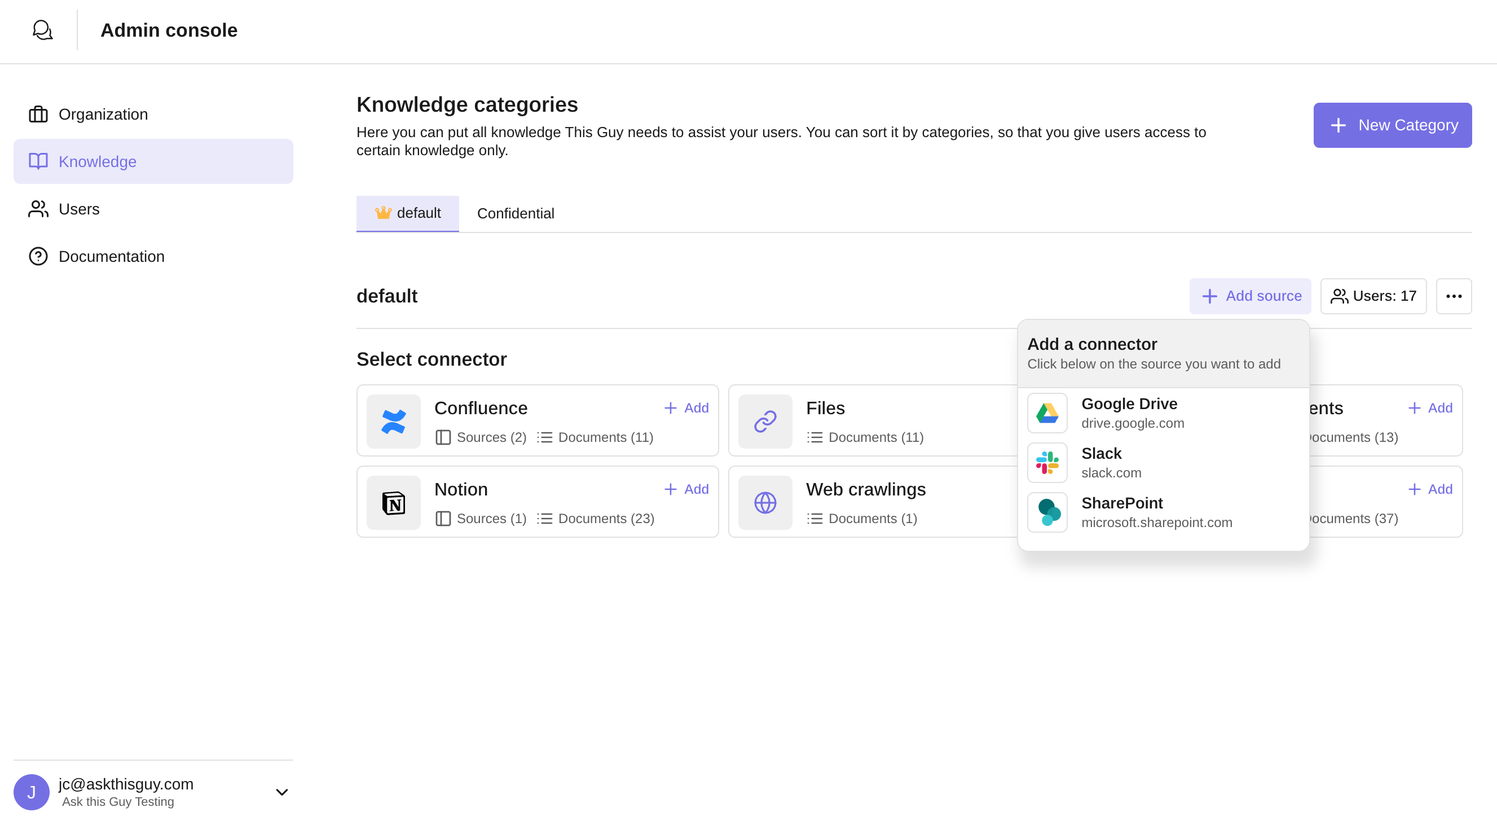Open the three-dot overflow menu

coord(1454,296)
